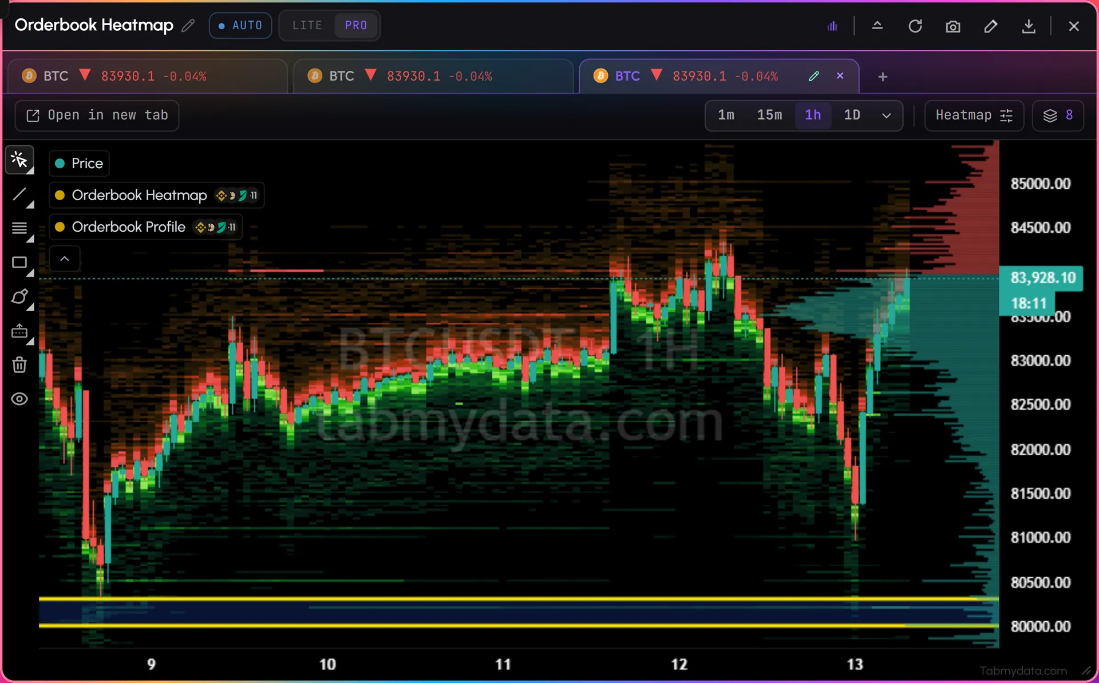1099x683 pixels.
Task: Select the 15m timeframe
Action: pos(769,115)
